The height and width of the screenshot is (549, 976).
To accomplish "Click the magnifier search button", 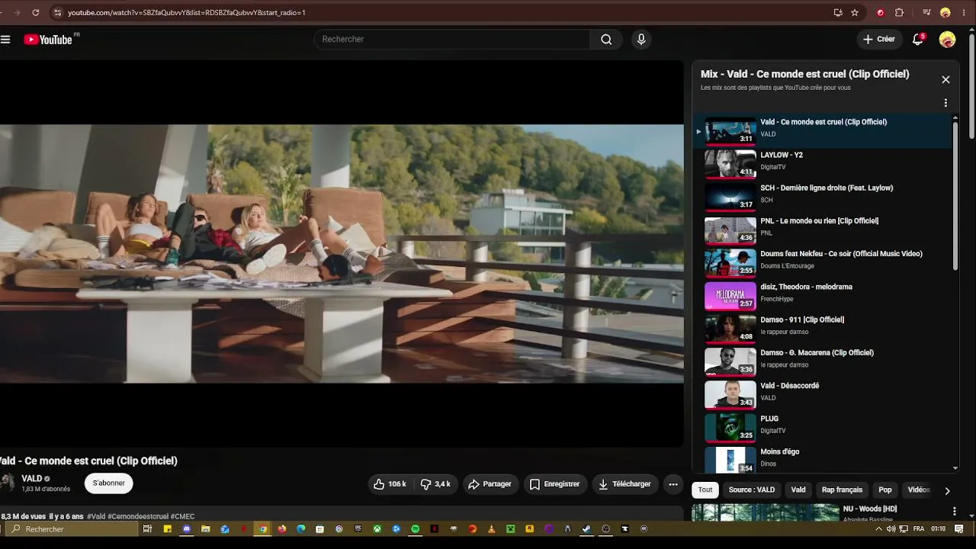I will pyautogui.click(x=606, y=40).
